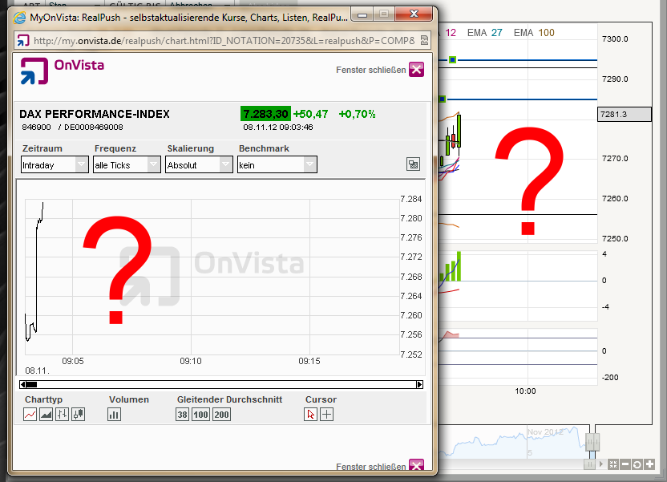Image resolution: width=667 pixels, height=482 pixels.
Task: Click the left arrow of chart scrollbar
Action: click(23, 385)
